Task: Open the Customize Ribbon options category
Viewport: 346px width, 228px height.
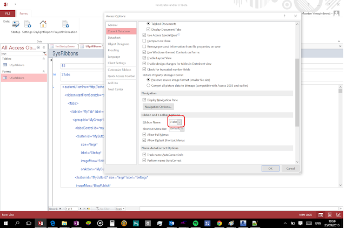Action: 121,70
